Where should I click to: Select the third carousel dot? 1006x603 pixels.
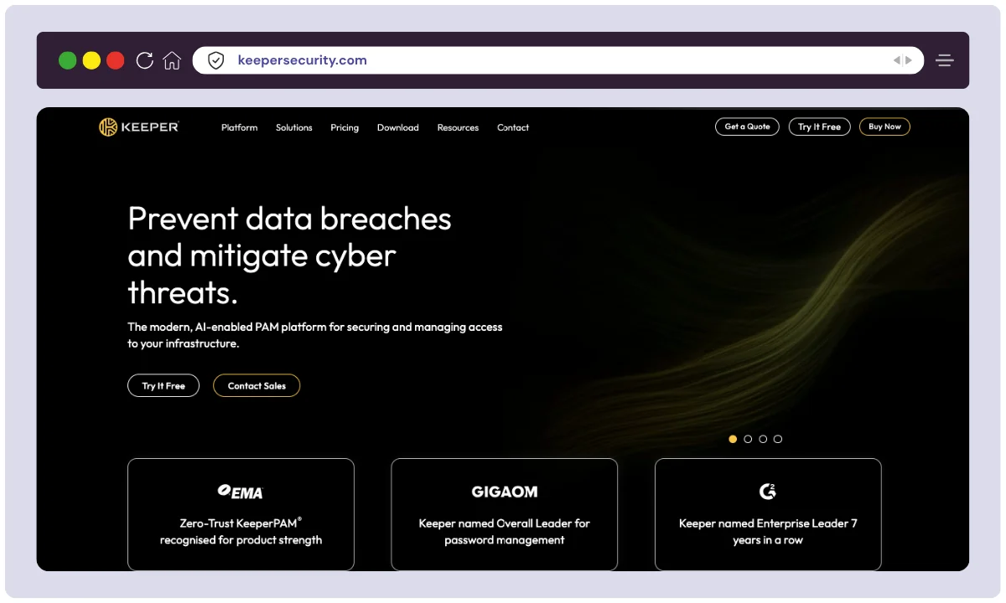[x=763, y=439]
